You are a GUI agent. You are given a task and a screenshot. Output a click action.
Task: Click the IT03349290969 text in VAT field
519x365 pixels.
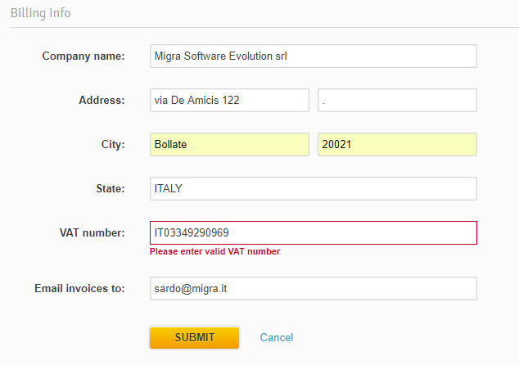pos(192,233)
